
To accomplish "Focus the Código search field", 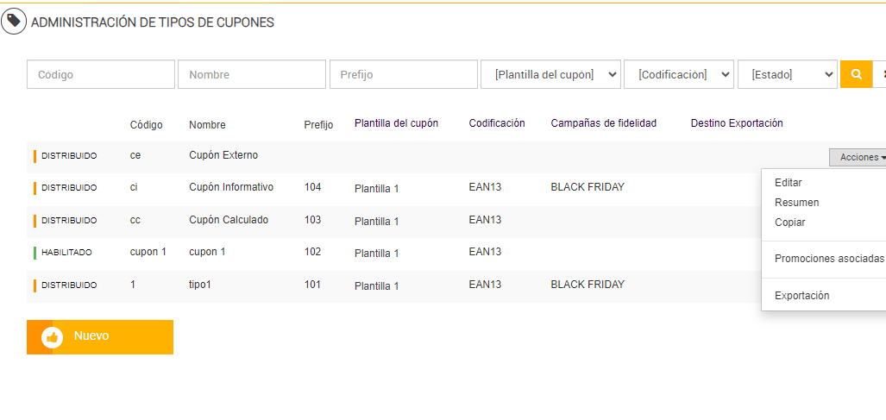I will tap(101, 74).
